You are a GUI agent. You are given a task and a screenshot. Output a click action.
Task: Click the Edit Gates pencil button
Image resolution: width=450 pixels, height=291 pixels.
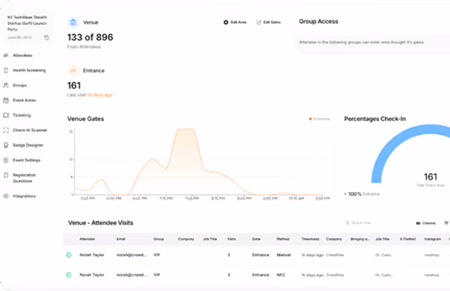pos(268,22)
